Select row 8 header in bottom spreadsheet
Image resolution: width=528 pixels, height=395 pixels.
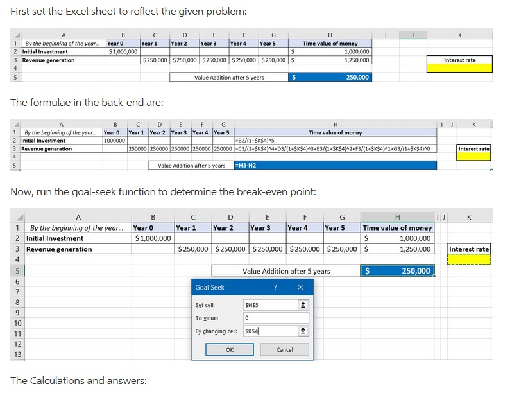coord(17,302)
